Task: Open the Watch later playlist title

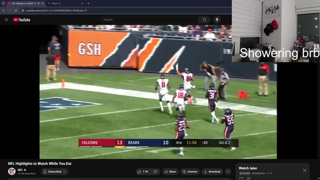Action: (248, 168)
